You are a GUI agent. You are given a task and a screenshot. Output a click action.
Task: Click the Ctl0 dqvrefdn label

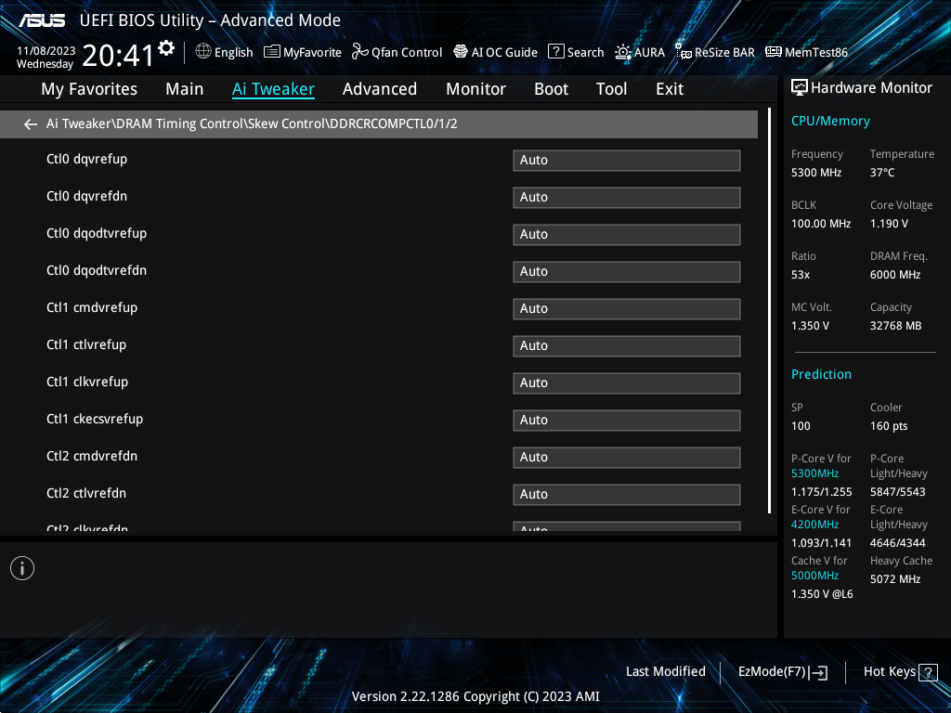(86, 197)
